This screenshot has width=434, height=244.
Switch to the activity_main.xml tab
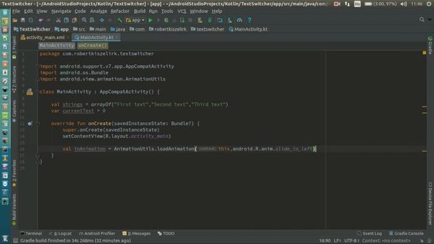pyautogui.click(x=45, y=37)
